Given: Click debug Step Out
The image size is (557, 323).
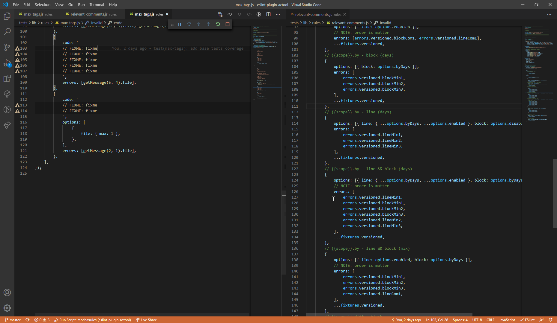Looking at the screenshot, I should [208, 24].
